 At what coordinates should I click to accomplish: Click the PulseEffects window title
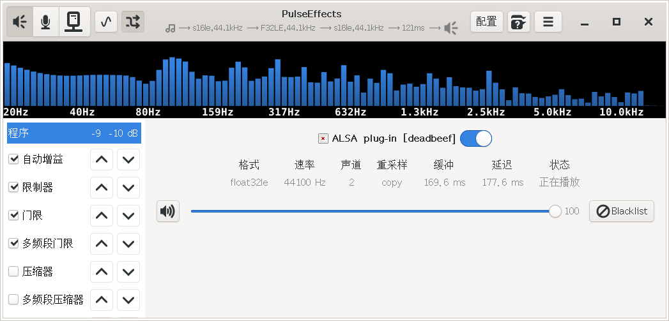coord(311,14)
